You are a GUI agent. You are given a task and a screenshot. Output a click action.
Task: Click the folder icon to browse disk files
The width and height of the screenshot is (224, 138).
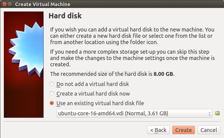(217, 113)
